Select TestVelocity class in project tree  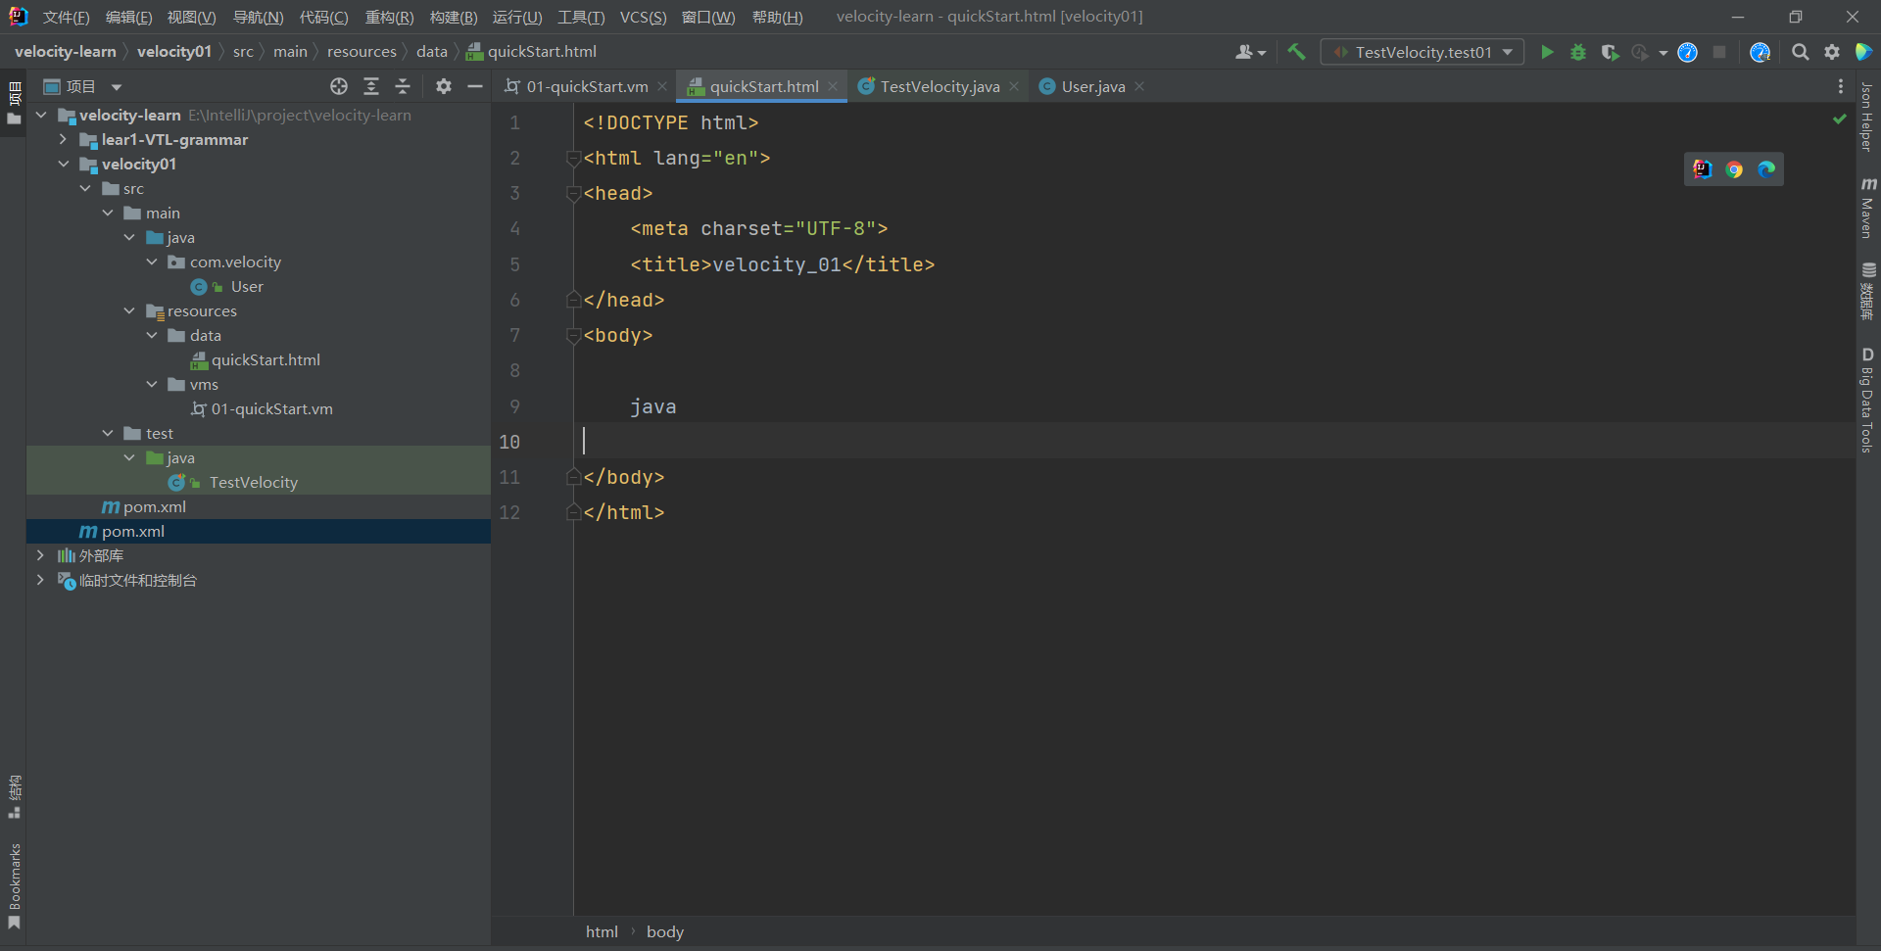254,482
